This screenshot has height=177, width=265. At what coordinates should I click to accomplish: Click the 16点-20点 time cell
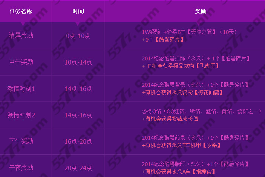(78, 142)
